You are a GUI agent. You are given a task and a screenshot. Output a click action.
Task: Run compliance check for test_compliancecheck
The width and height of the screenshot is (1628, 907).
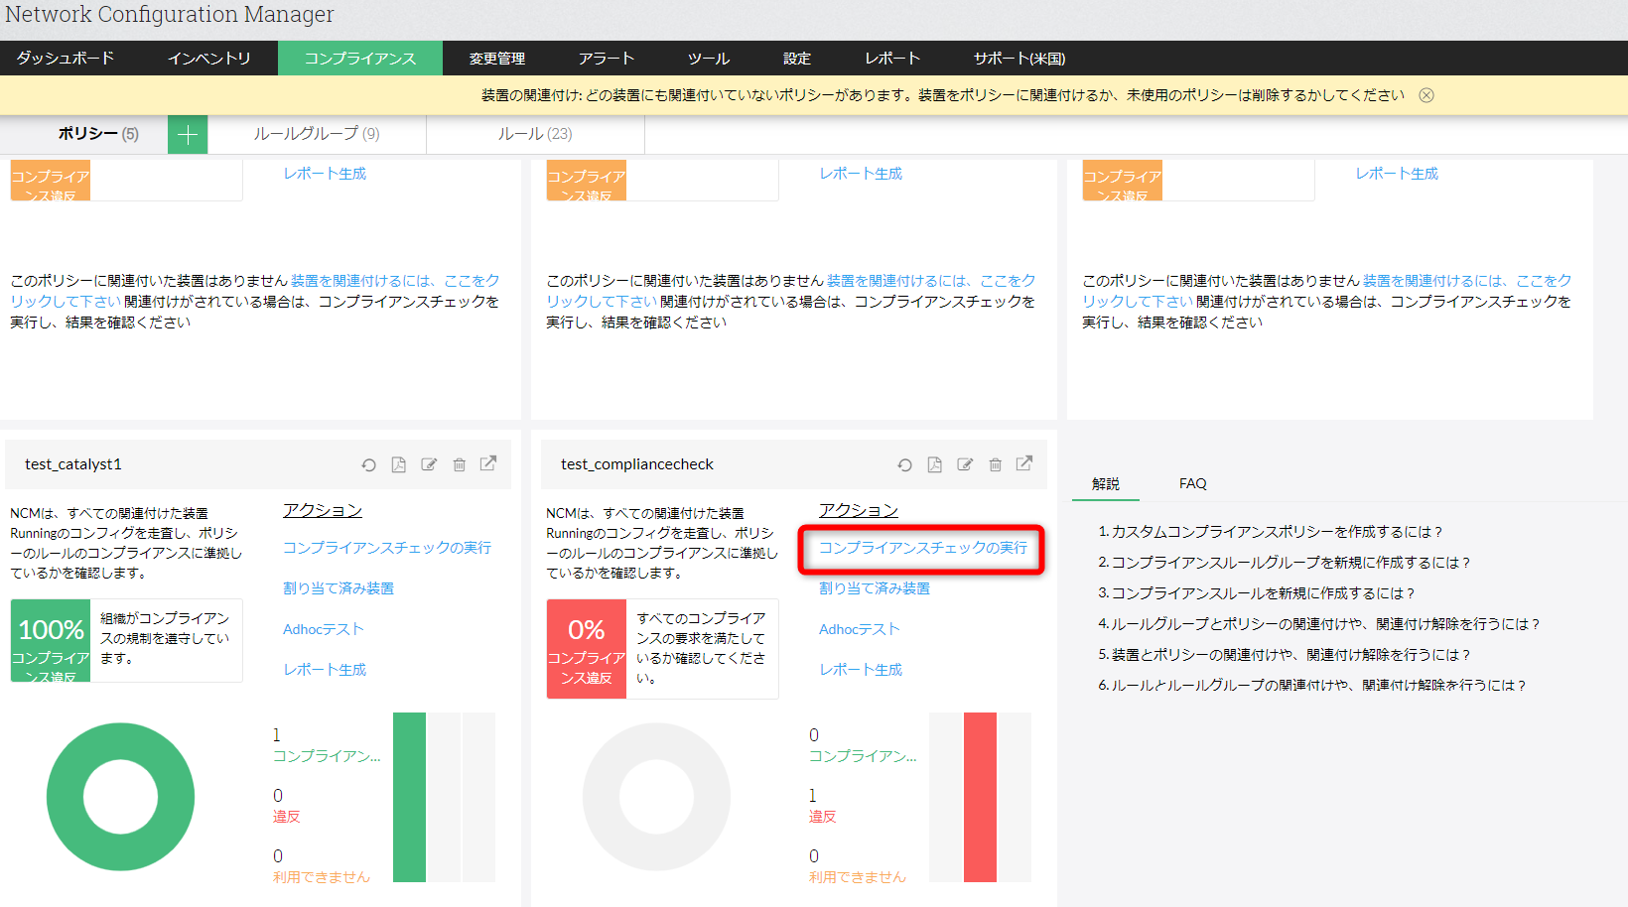click(x=923, y=548)
